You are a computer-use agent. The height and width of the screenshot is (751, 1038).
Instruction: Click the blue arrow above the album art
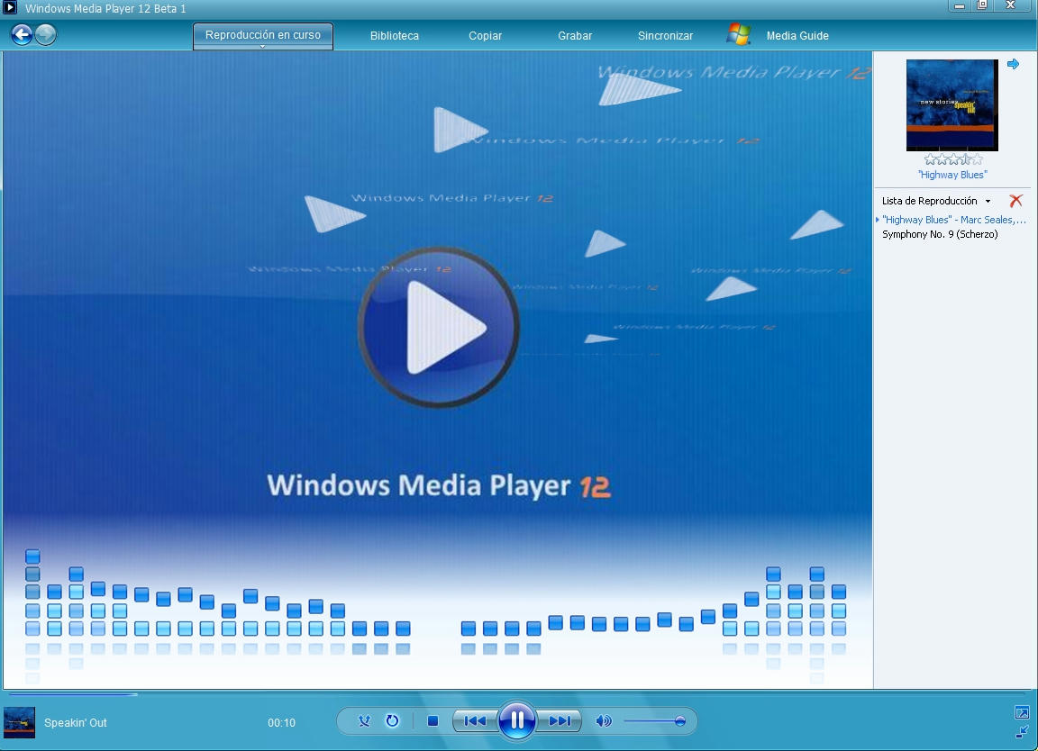(1015, 63)
